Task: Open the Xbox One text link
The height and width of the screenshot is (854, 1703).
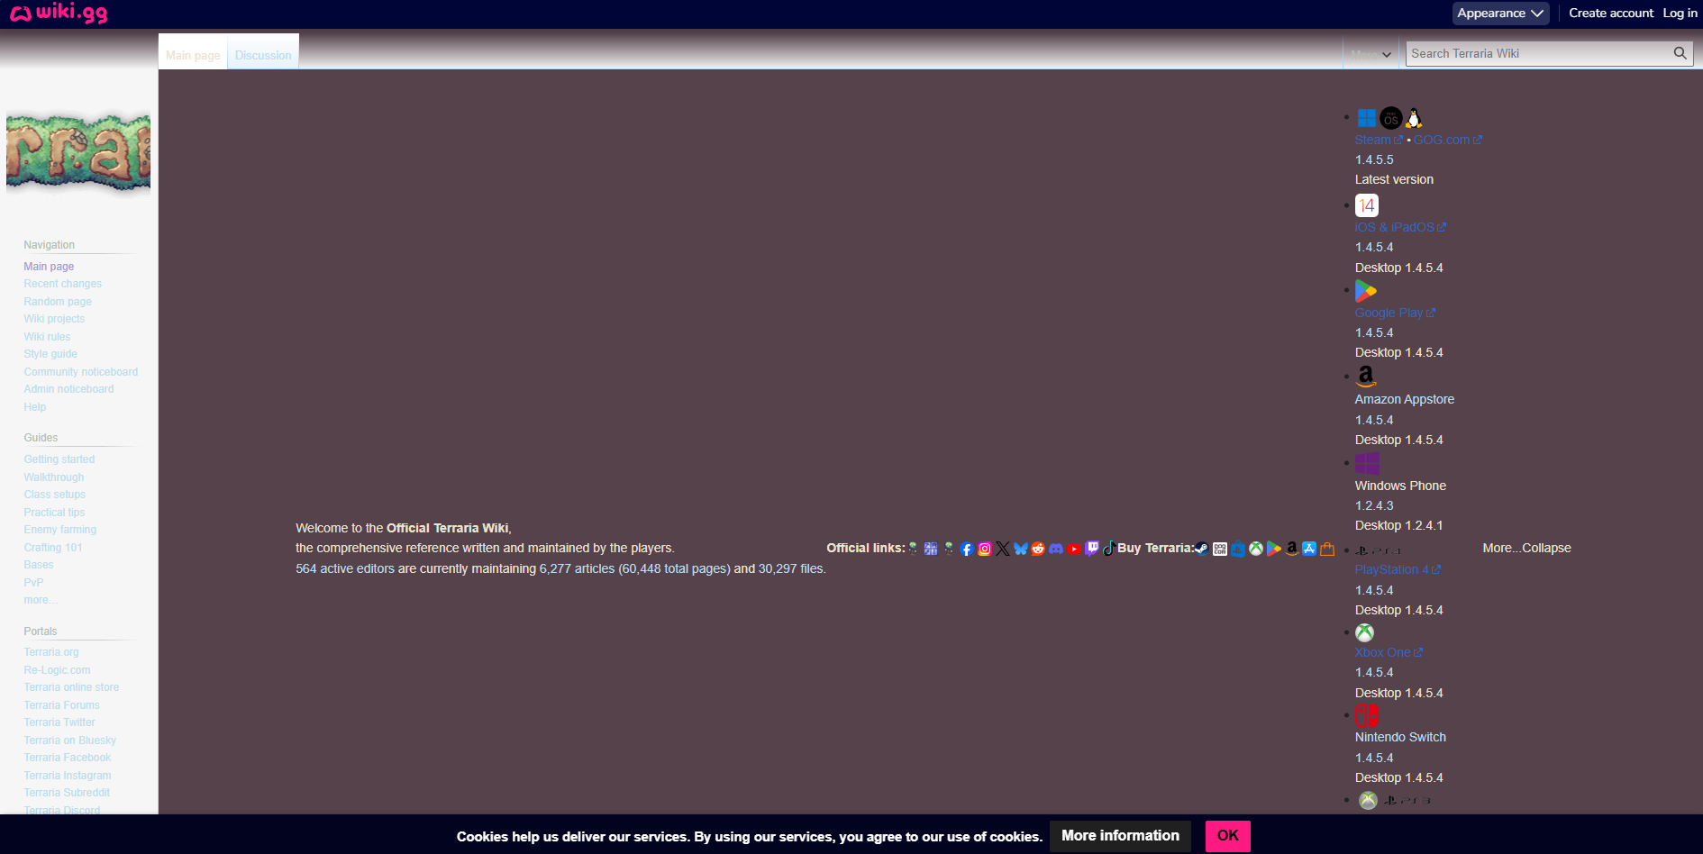Action: [1389, 652]
